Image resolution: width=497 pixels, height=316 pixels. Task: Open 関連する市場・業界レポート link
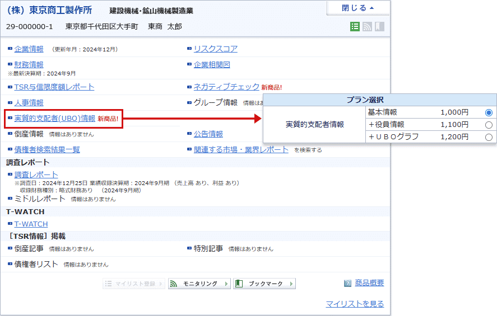pyautogui.click(x=241, y=150)
